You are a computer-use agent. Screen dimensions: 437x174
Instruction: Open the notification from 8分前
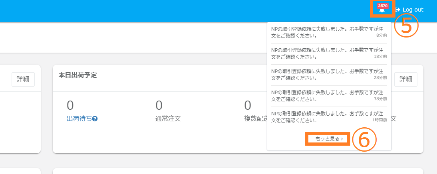329,33
